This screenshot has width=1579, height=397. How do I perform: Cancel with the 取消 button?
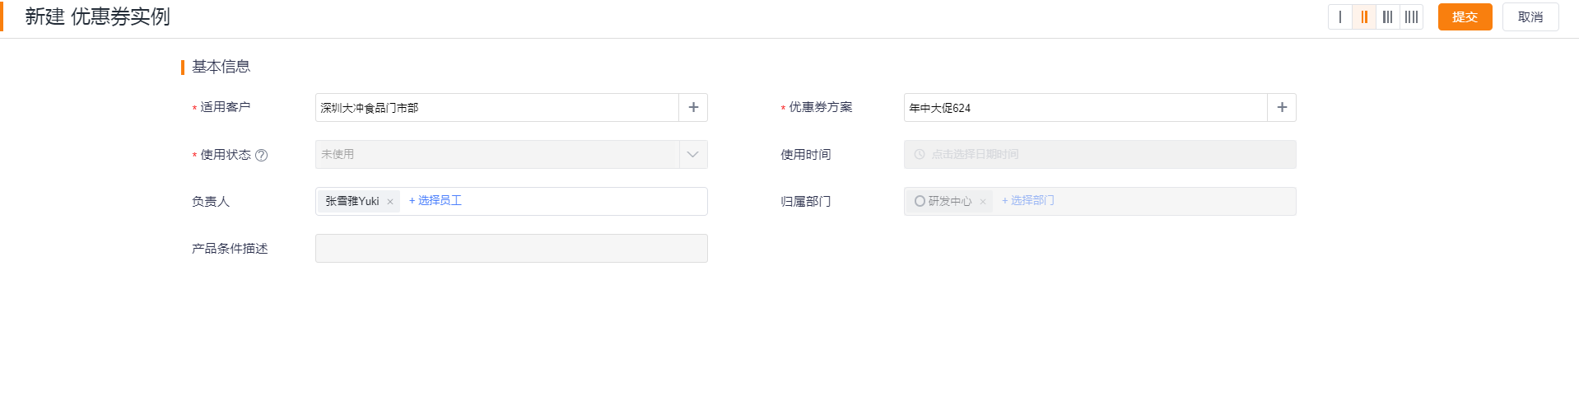tap(1530, 16)
